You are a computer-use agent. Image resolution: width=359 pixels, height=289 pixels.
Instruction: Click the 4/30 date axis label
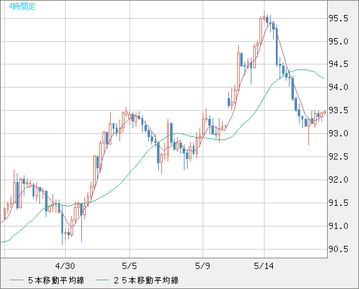pyautogui.click(x=65, y=266)
